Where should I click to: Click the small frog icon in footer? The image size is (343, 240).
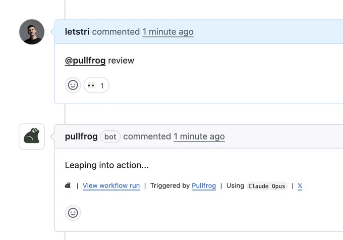pos(68,185)
